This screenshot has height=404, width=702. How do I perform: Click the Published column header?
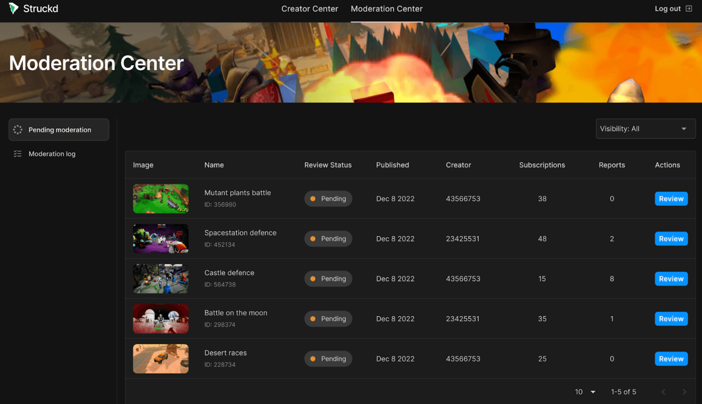(393, 165)
